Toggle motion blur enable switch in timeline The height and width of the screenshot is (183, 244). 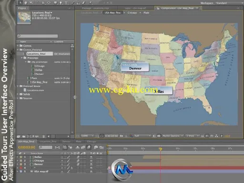coord(89,147)
